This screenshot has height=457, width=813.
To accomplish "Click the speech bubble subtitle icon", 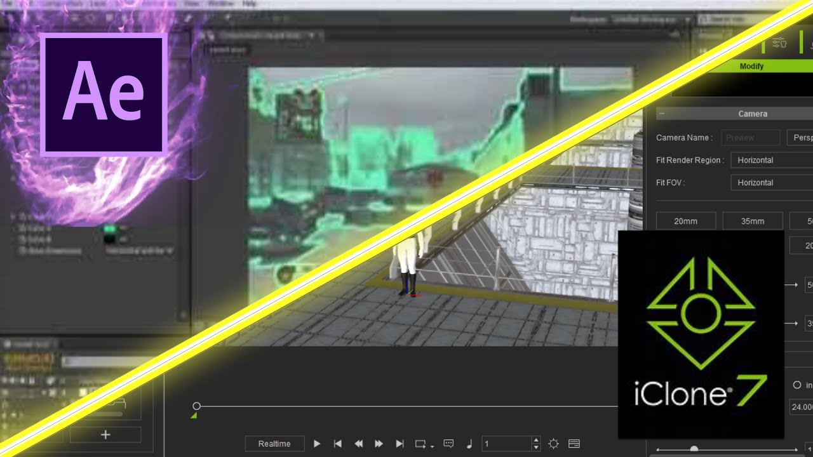I will point(448,444).
